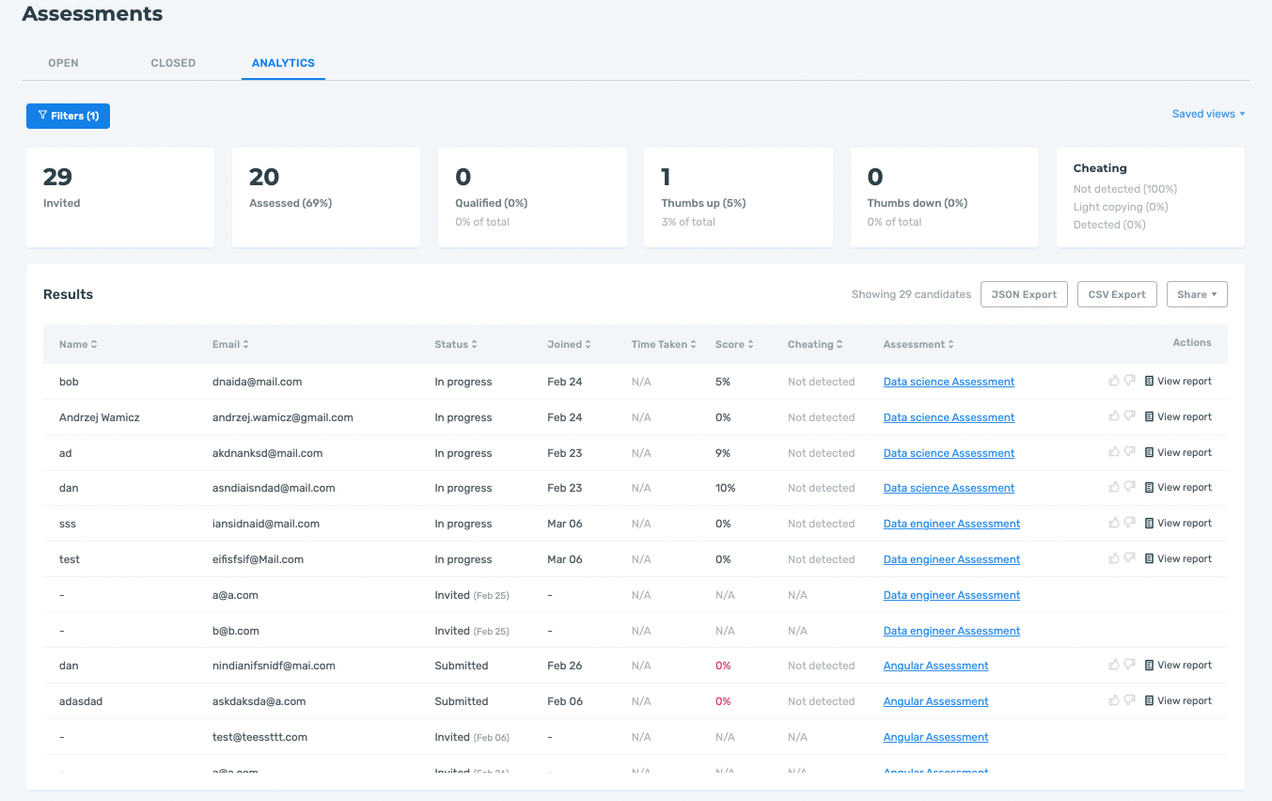Toggle sorting on Joined column
Viewport: 1272px width, 801px height.
tap(569, 344)
